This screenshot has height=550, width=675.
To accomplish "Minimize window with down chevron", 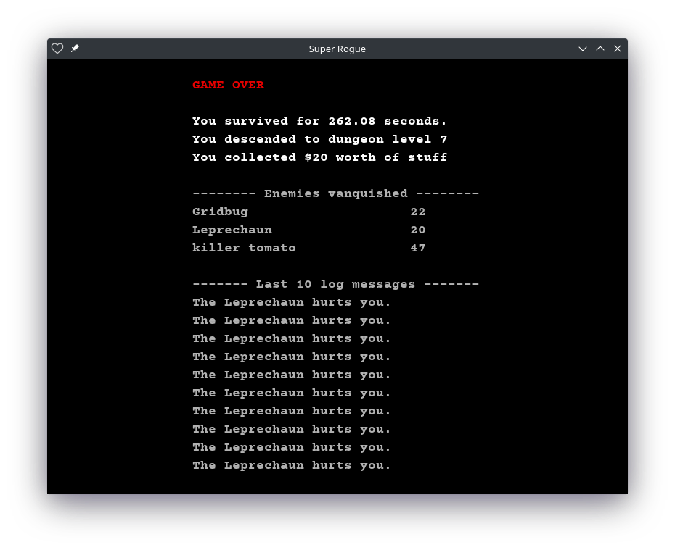I will 582,49.
